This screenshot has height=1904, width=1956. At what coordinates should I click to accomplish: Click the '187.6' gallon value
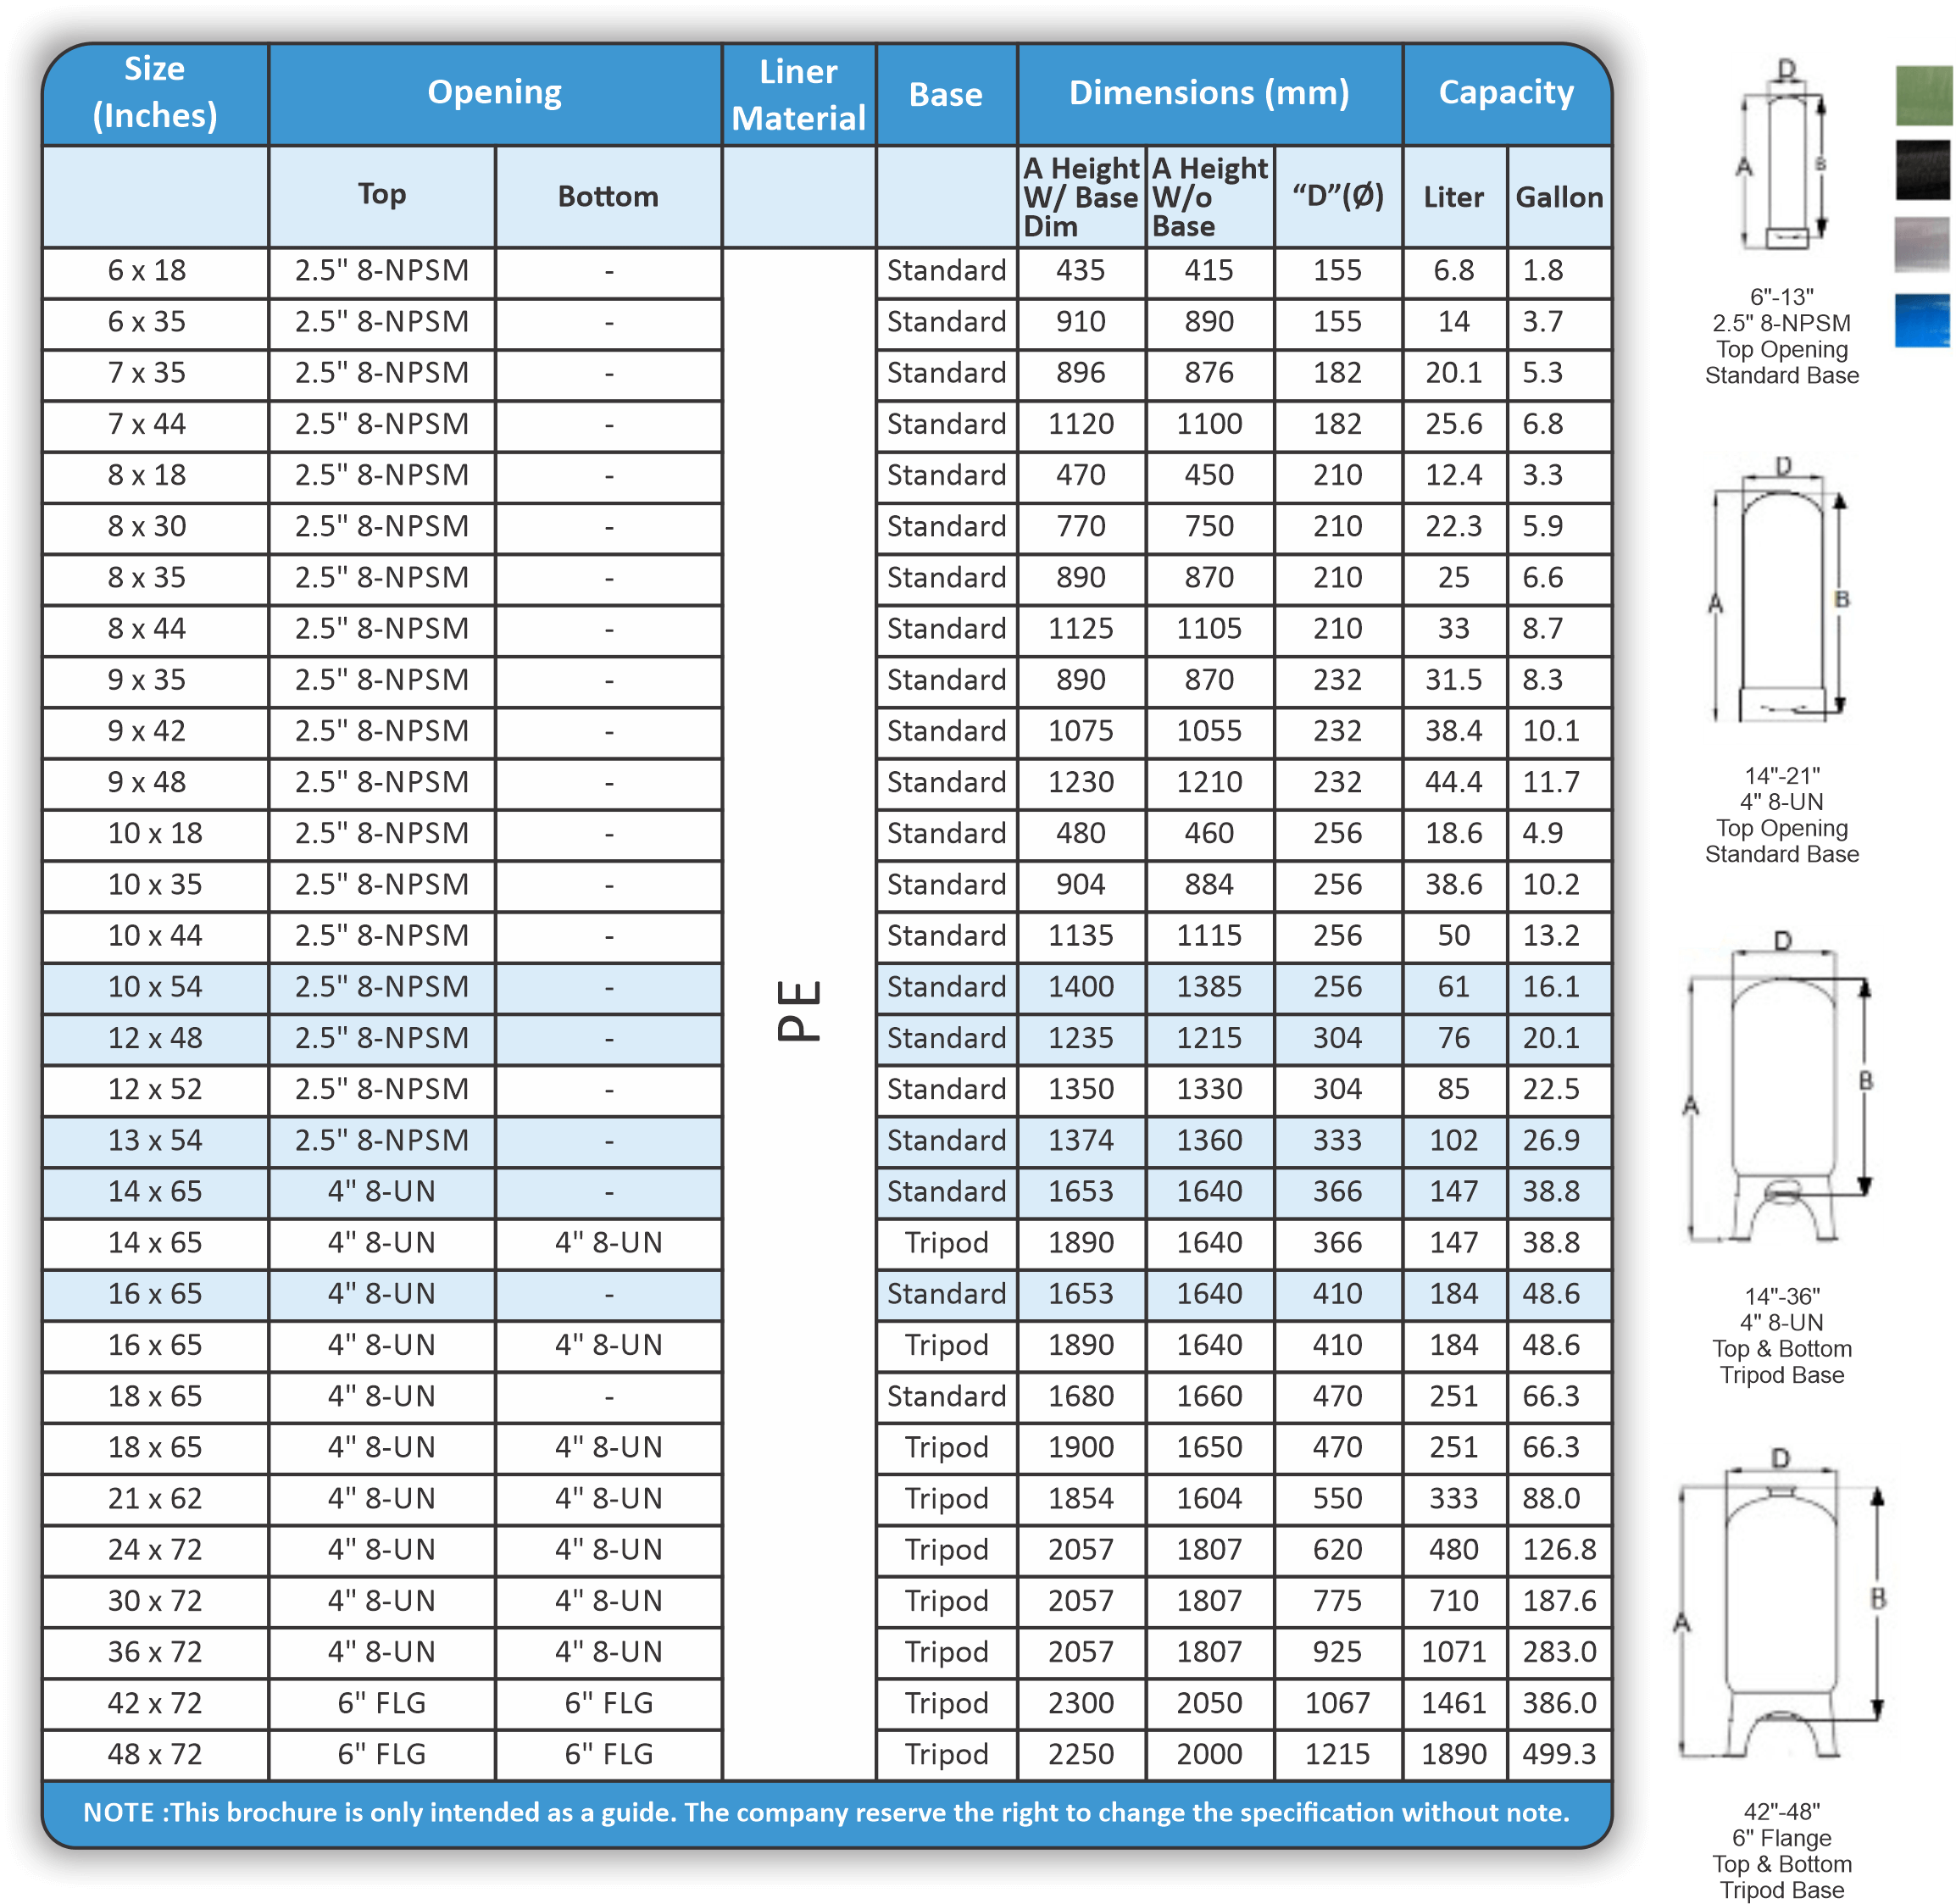(1559, 1602)
